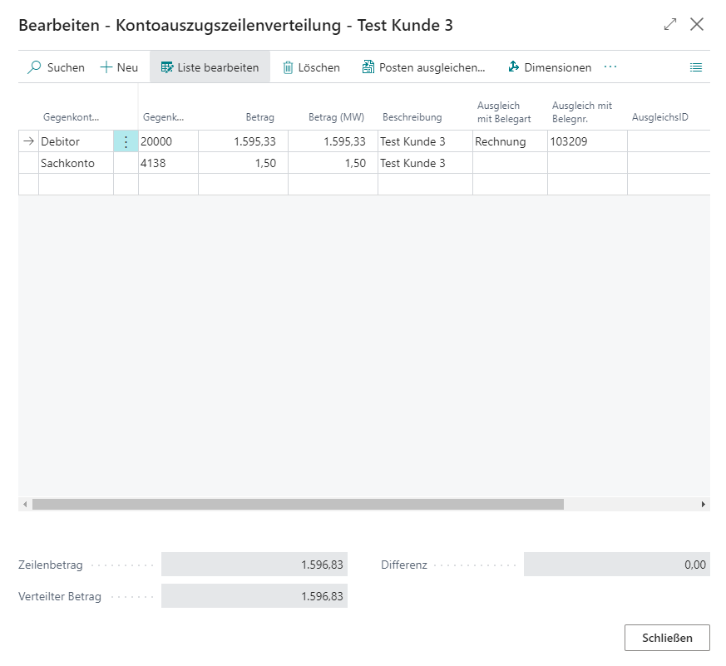Click the Löschen trash icon
726x666 pixels.
[x=289, y=67]
